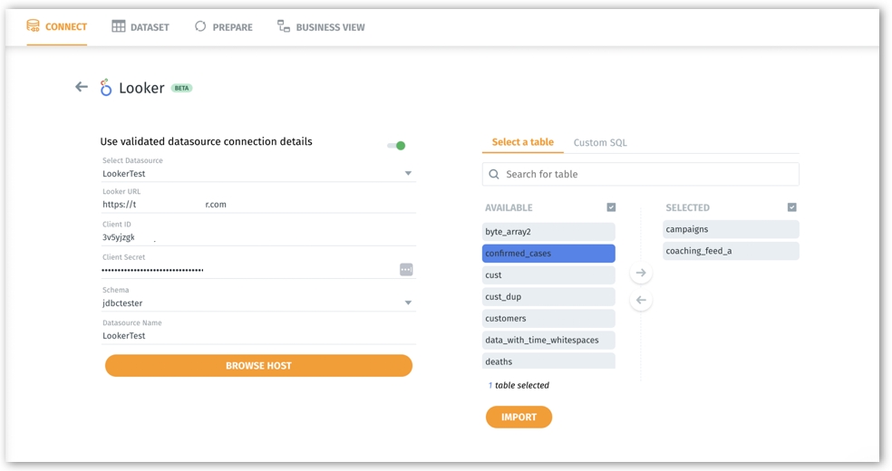
Task: Toggle validated datasource connection details switch
Action: pos(396,145)
